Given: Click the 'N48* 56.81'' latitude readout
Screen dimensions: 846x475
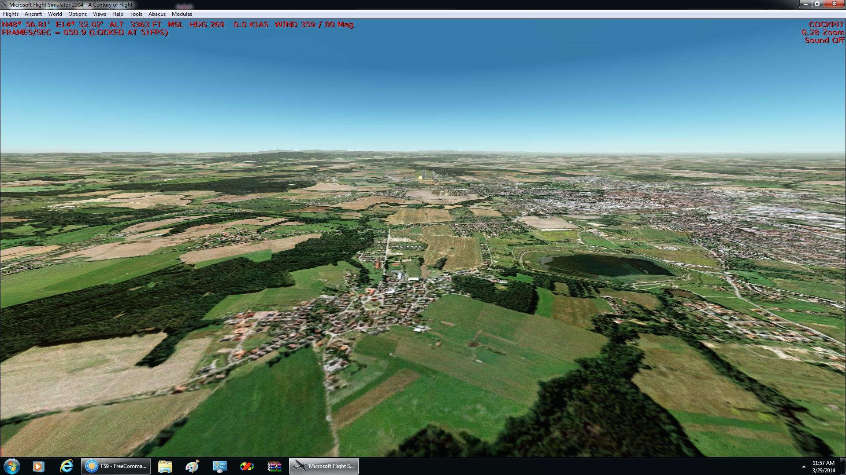Looking at the screenshot, I should point(26,25).
